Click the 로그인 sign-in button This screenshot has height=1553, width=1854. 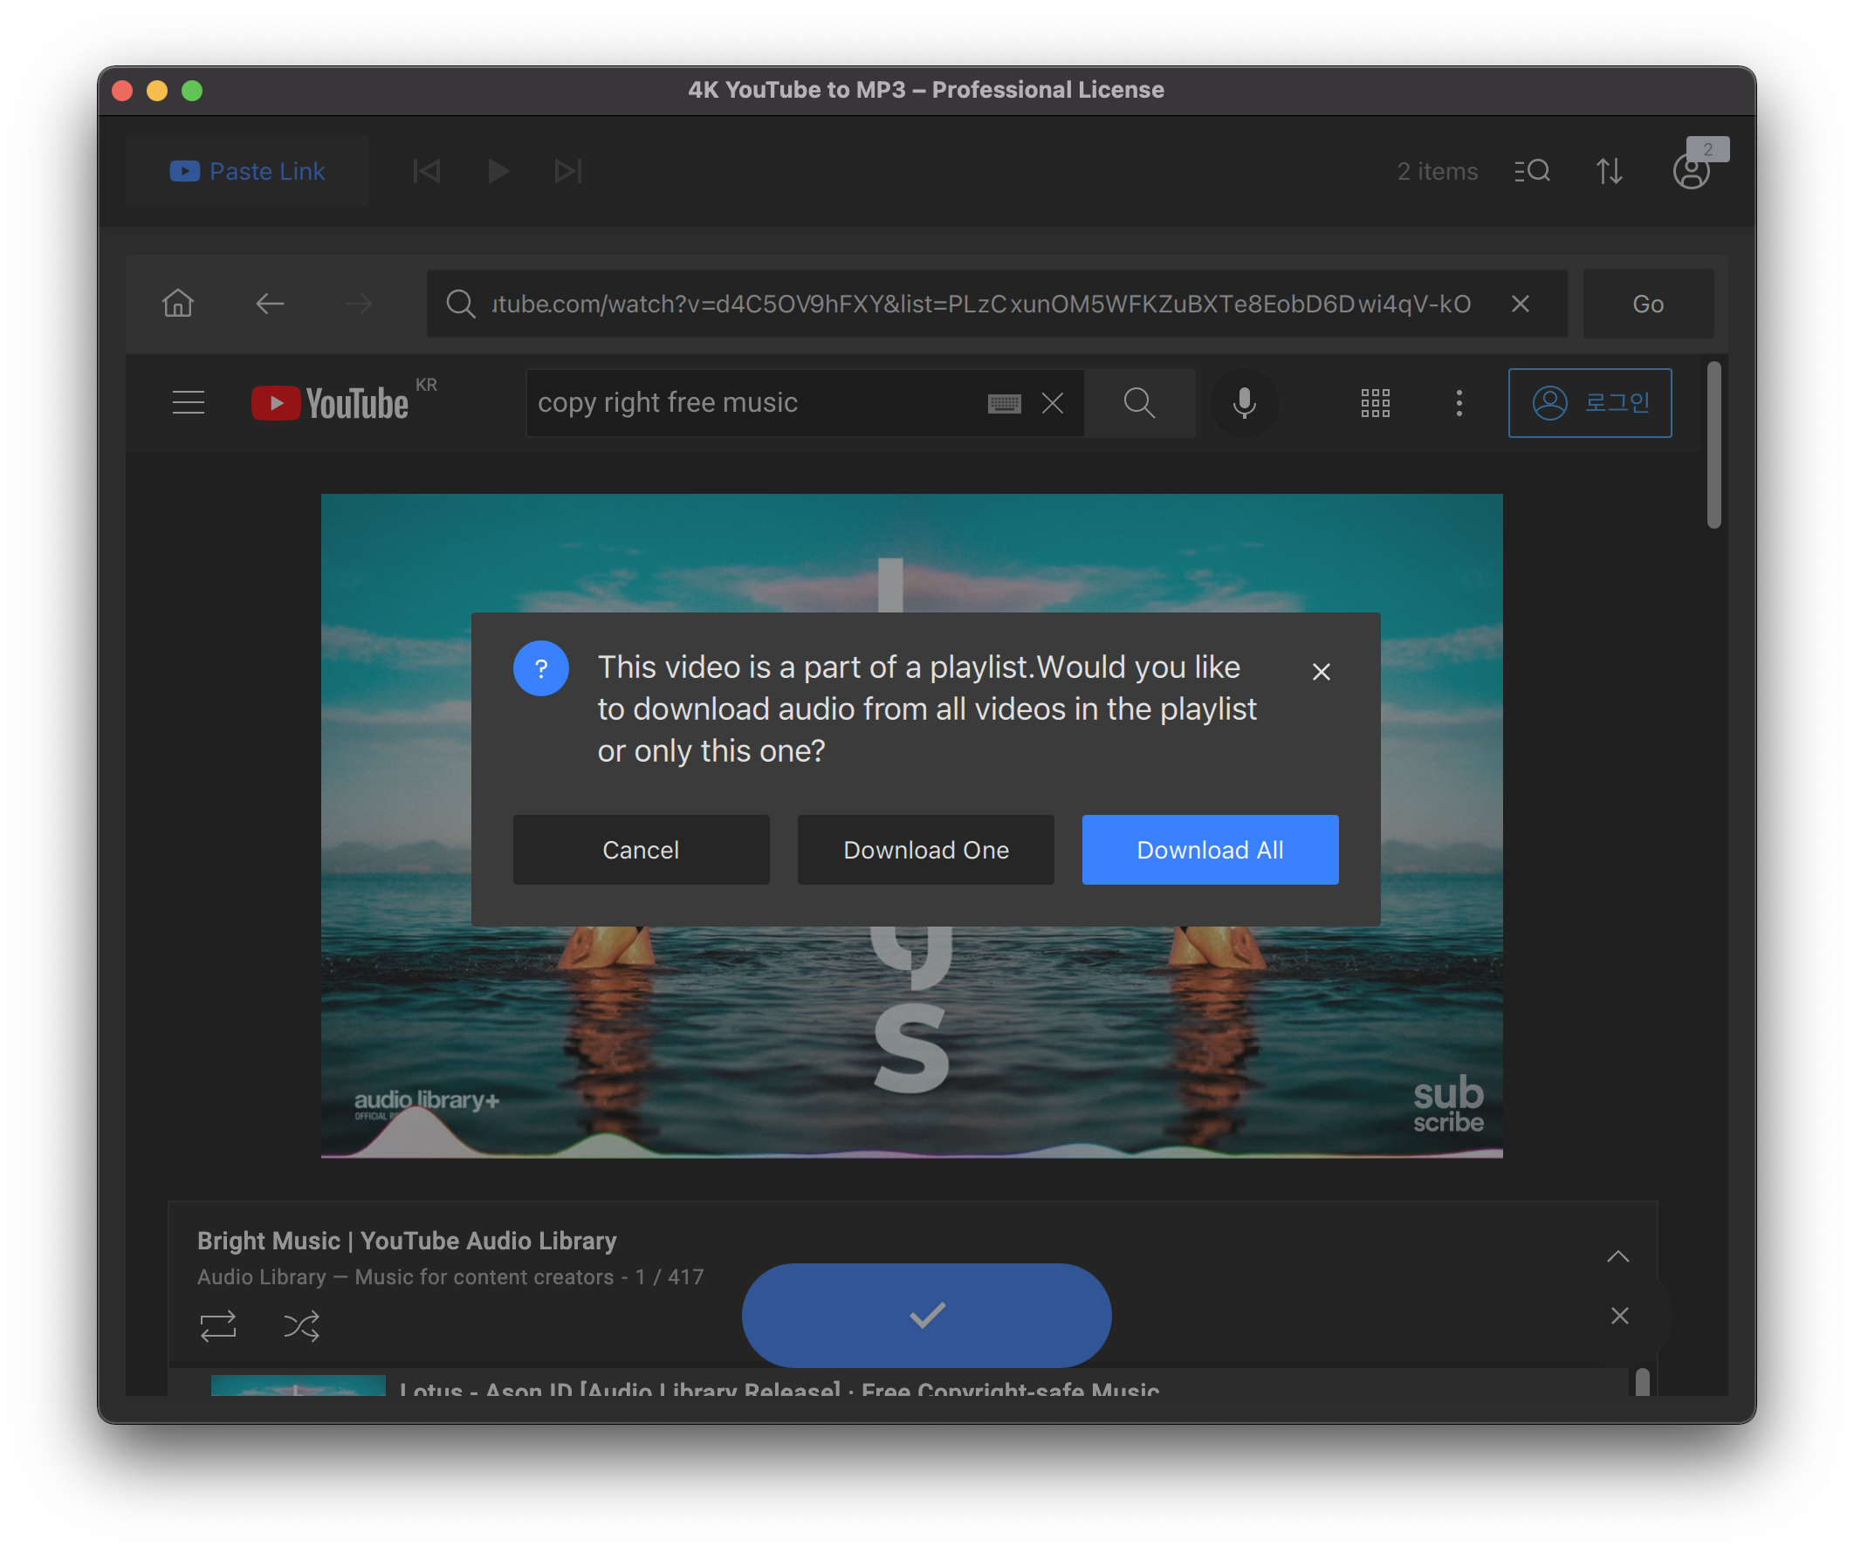coord(1590,402)
